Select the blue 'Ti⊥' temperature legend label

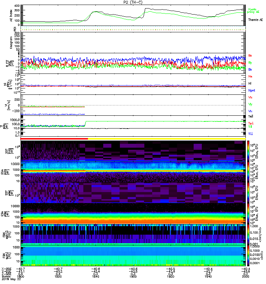click(250, 134)
